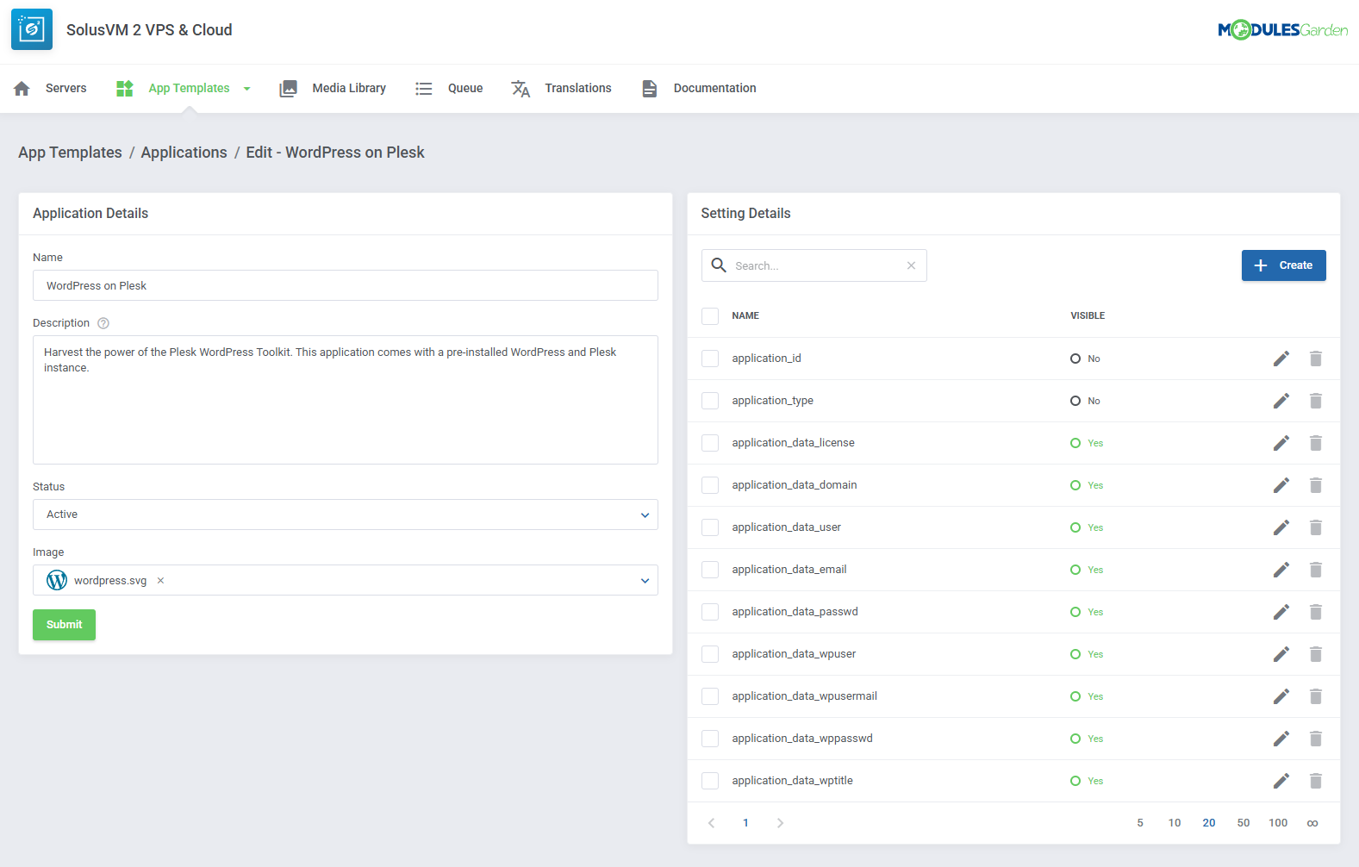Click the Create setting button
Viewport: 1359px width, 867px height.
click(1282, 265)
